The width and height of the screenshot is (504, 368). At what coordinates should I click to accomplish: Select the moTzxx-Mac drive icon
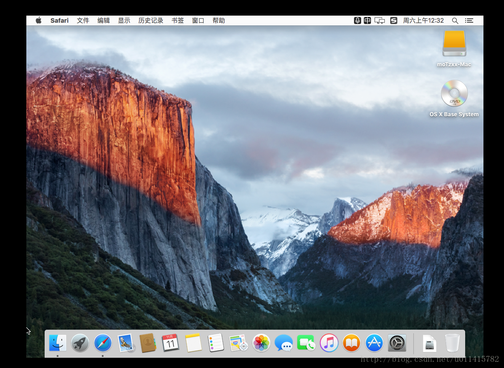[x=454, y=44]
